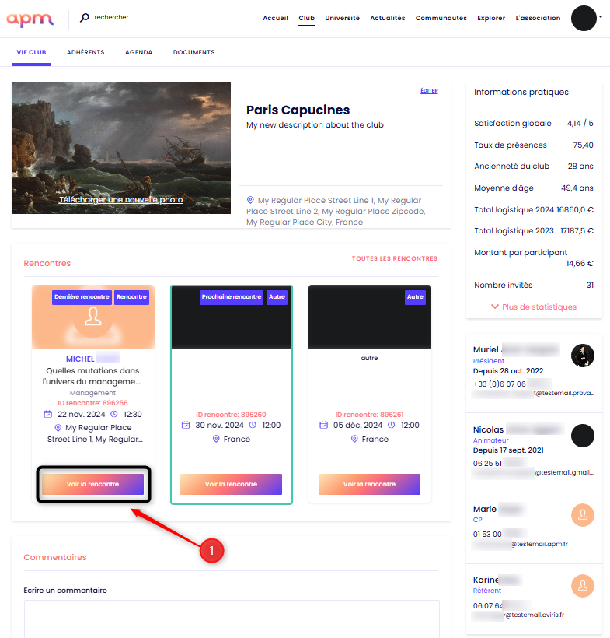Open Karine's avatar icon
Screen dimensions: 610x638
click(583, 586)
